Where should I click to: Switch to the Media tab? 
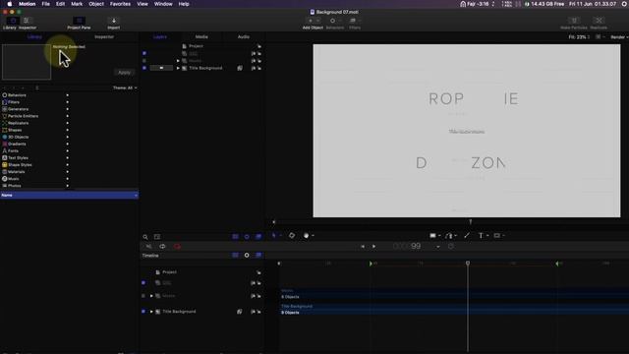(x=201, y=37)
